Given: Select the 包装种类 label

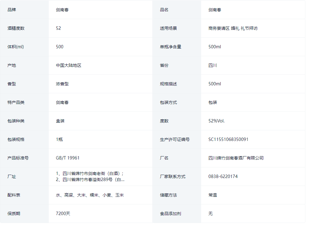Looking at the screenshot, I should point(16,121).
